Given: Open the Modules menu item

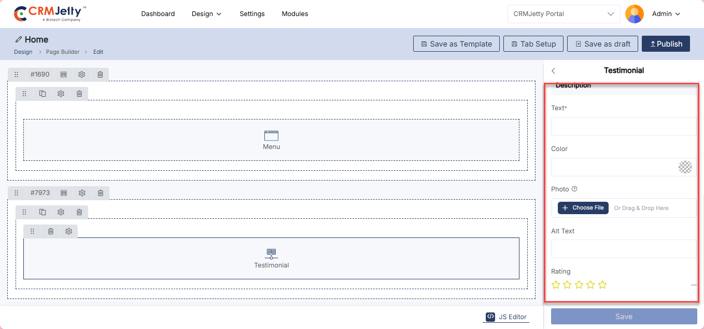Looking at the screenshot, I should pyautogui.click(x=294, y=14).
